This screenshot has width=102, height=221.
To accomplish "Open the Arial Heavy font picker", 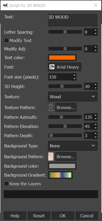I will click(x=65, y=67).
